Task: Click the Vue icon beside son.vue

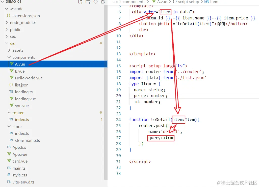Action: pyautogui.click(x=12, y=105)
